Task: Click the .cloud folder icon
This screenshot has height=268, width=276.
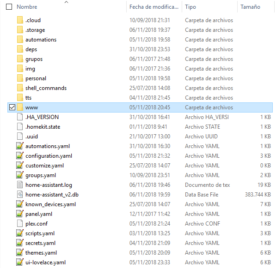Action: click(20, 20)
